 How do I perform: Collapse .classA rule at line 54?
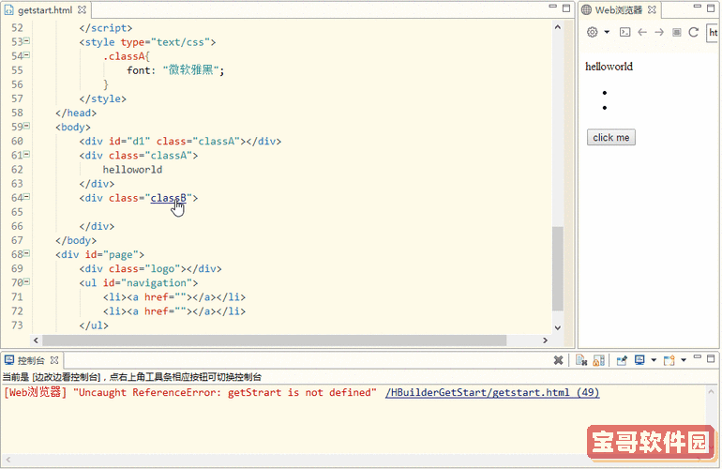pyautogui.click(x=26, y=55)
